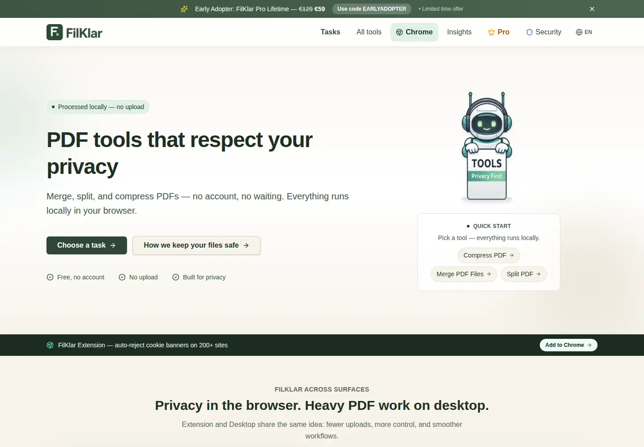This screenshot has height=447, width=644.
Task: Click arrow icon in How we keep files safe
Action: (x=246, y=245)
